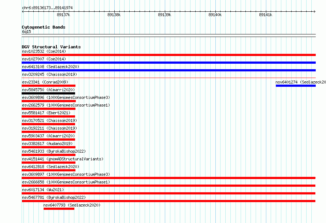Viewport: 326px width, 223px height.
Task: Click the red bar under esv2662579
Action: [x=48, y=109]
